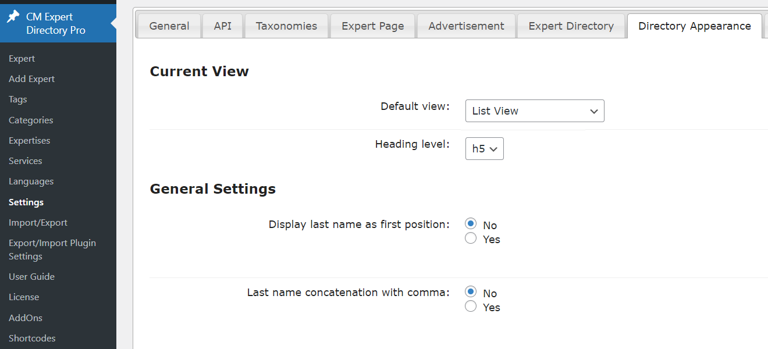Select No for Display last name first
This screenshot has height=349, width=768.
pos(471,225)
